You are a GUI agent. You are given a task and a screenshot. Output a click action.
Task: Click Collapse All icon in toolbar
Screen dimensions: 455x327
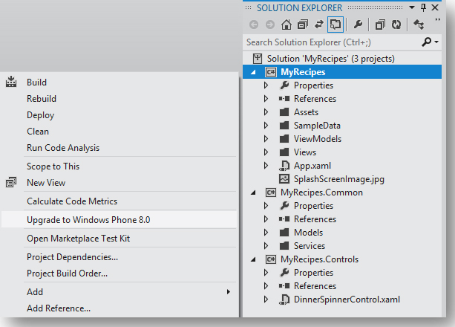click(x=303, y=25)
